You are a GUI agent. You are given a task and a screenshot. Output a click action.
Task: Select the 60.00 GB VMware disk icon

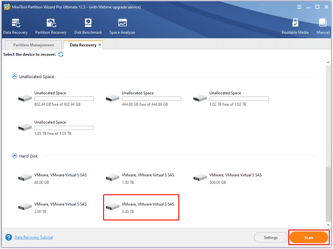[25, 177]
